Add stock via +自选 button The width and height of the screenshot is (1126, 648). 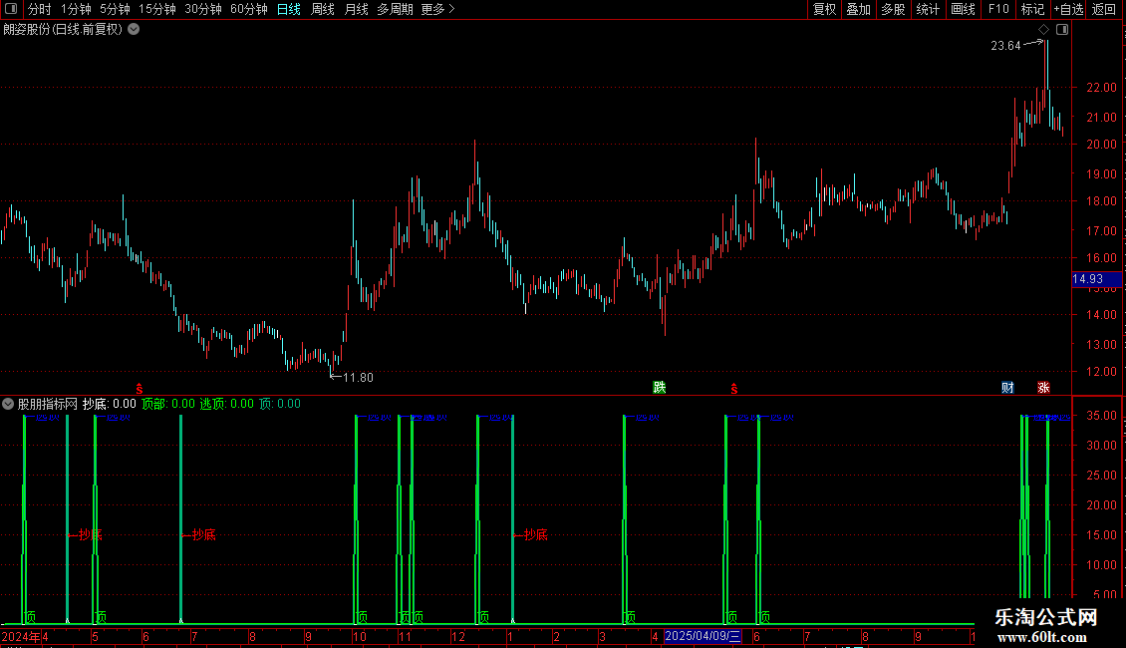pyautogui.click(x=1068, y=9)
